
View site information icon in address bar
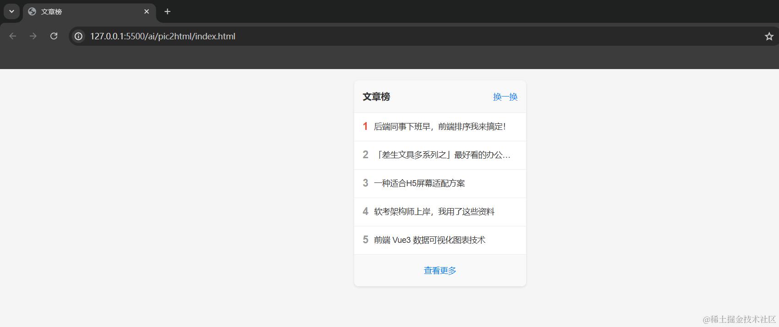[x=79, y=36]
